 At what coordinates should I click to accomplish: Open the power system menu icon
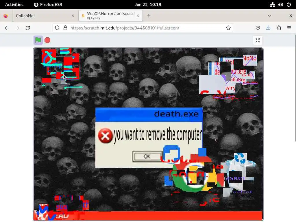[289, 5]
